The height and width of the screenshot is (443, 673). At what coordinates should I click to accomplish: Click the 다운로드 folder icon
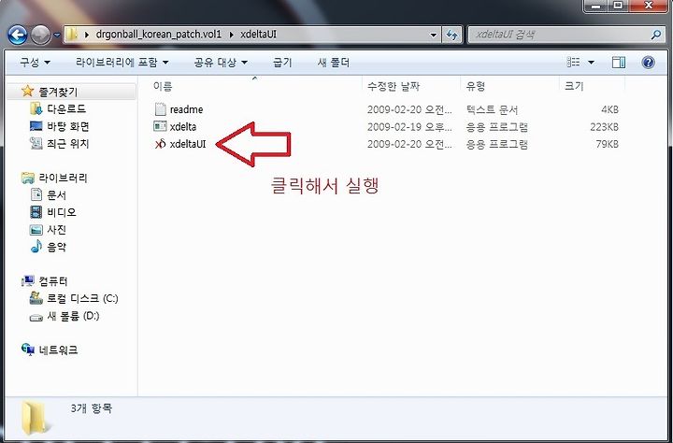(x=36, y=108)
